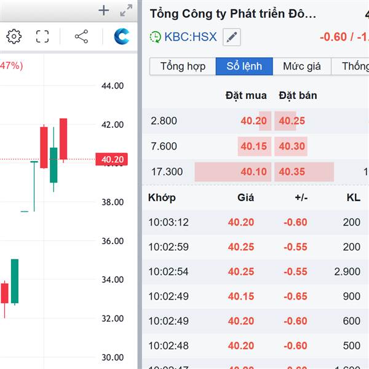Open the Mức giá tab
Screen dimensions: 369x369
tap(302, 66)
